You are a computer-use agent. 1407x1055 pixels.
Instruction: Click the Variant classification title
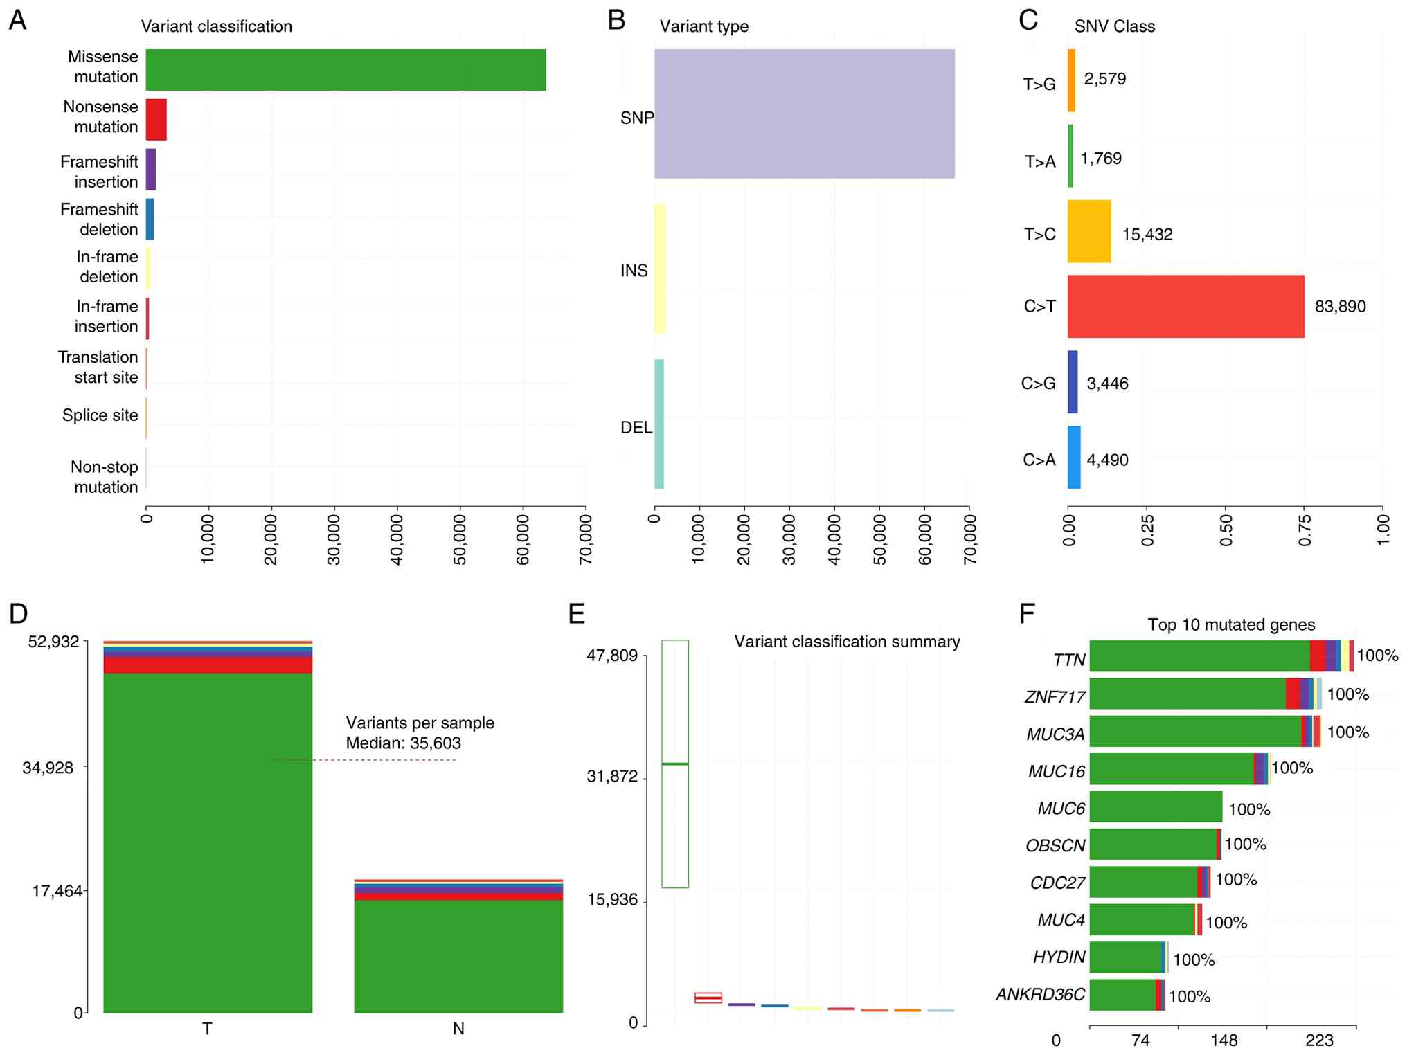(x=216, y=26)
